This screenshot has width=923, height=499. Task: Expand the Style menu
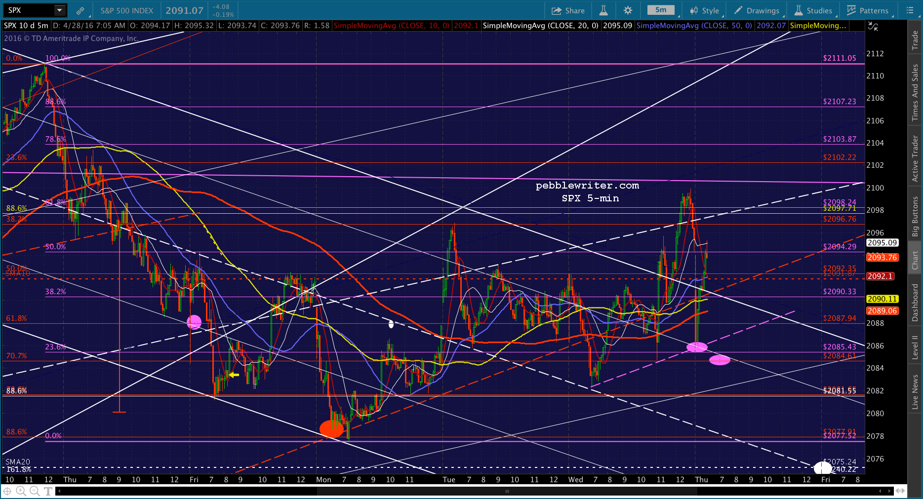[x=705, y=10]
